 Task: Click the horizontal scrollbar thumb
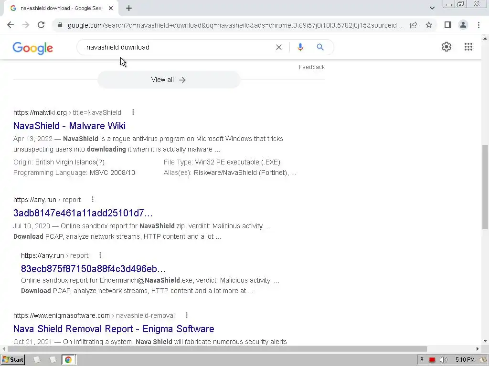click(x=217, y=348)
